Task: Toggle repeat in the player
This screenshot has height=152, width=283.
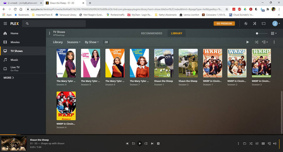Action: (x=245, y=143)
